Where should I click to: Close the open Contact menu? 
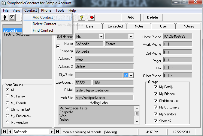(x=31, y=10)
